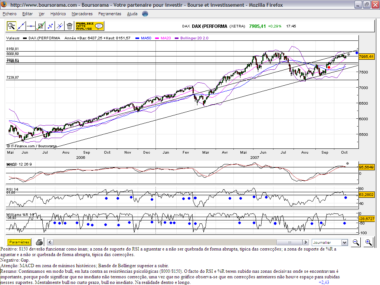380x285 pixels.
Task: Click the purple Bollinger color swatch
Action: 177,38
